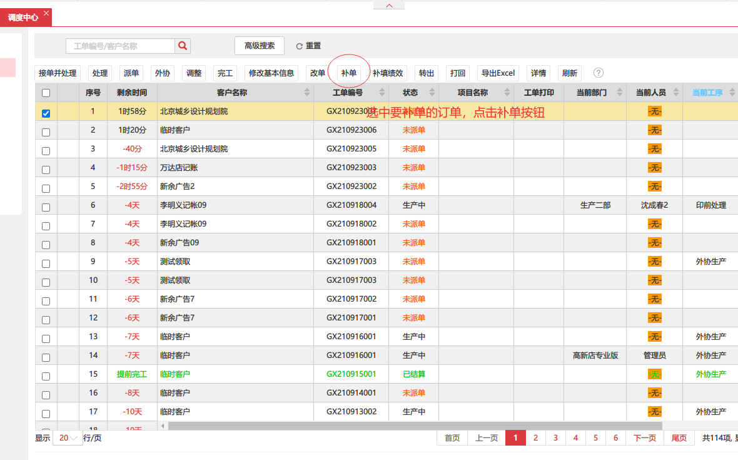
Task: Click the reset 重置 refresh icon
Action: tap(299, 46)
